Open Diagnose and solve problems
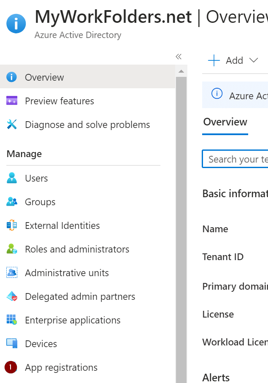 point(12,124)
